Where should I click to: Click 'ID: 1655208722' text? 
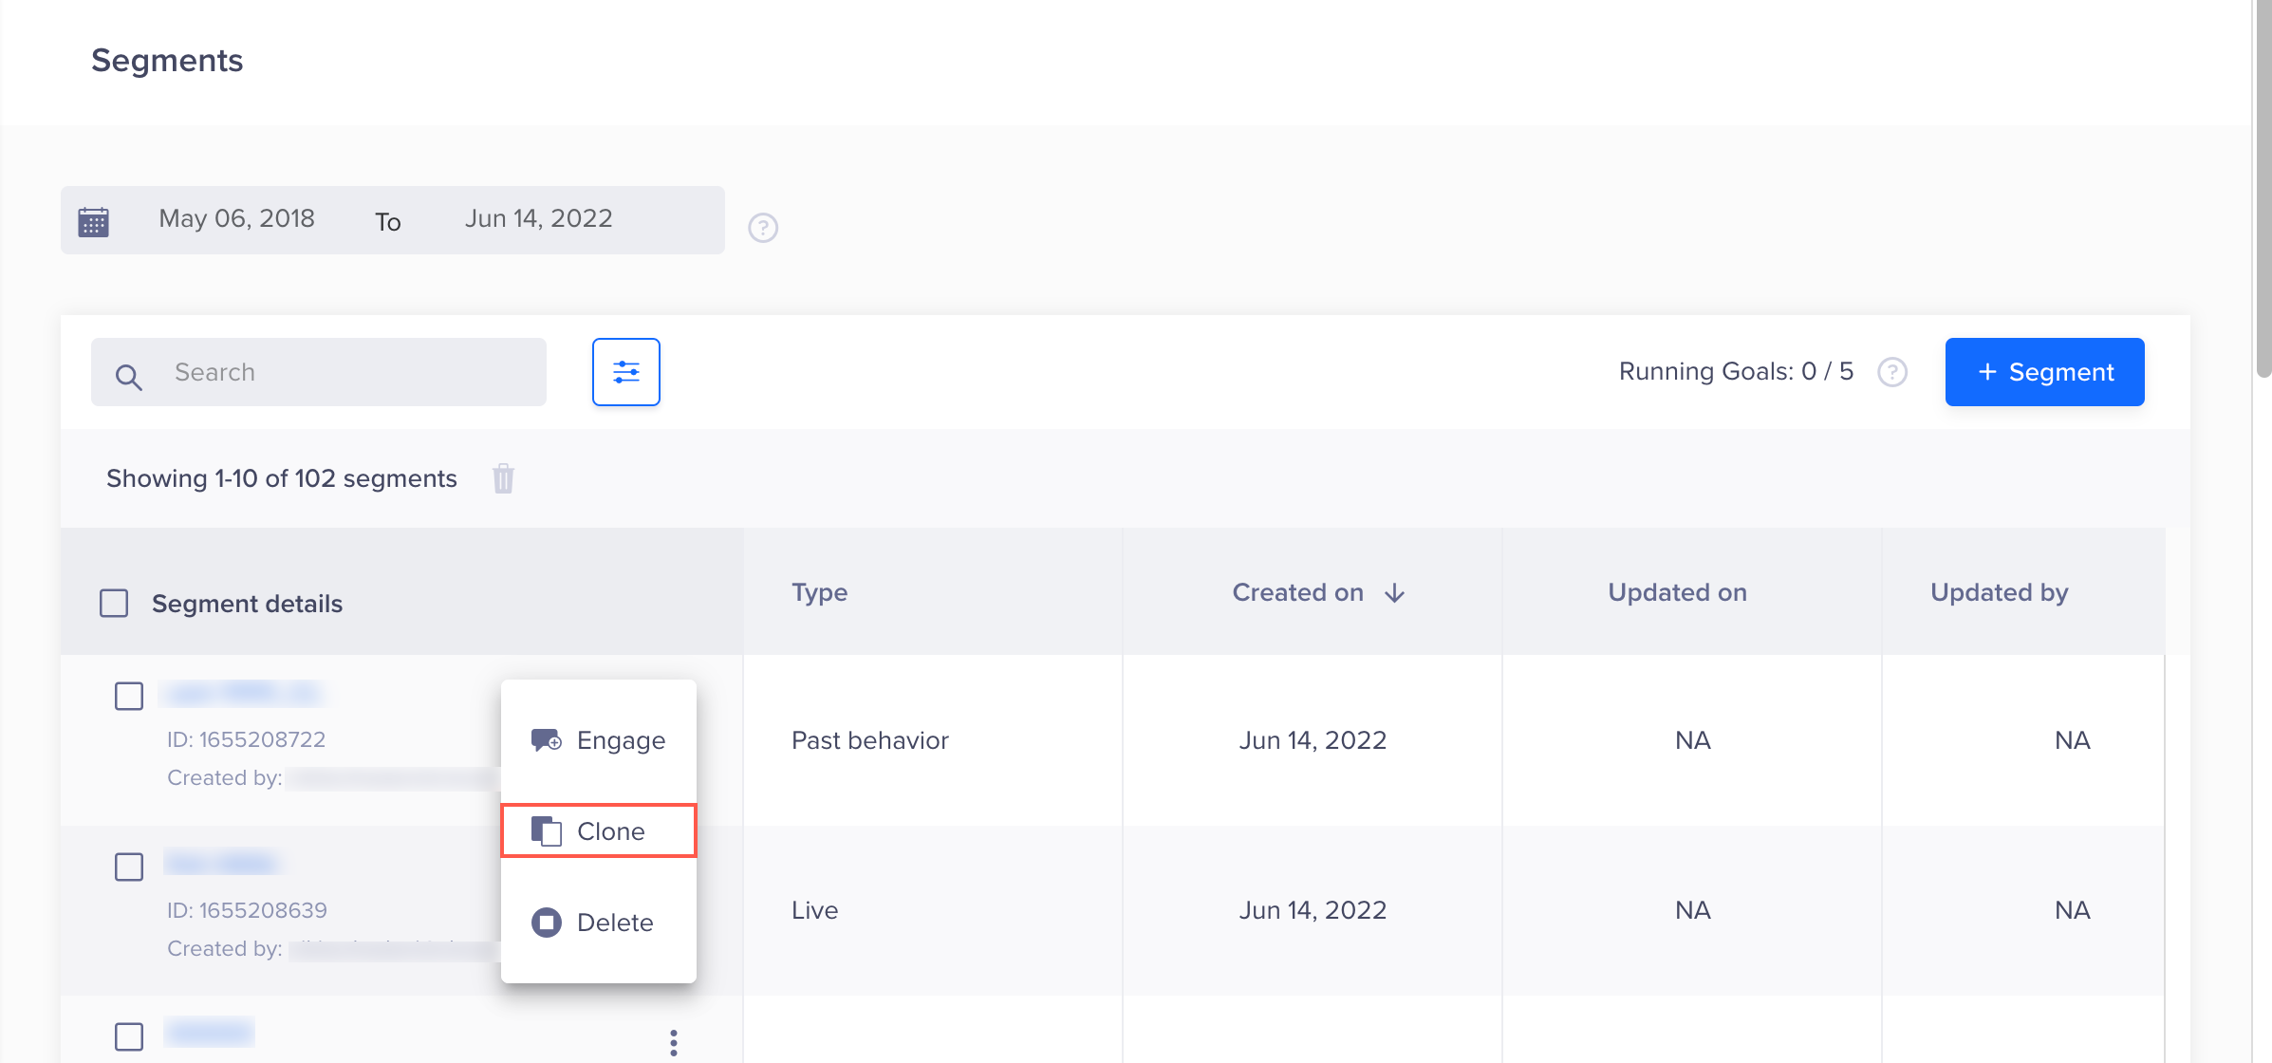click(x=247, y=739)
